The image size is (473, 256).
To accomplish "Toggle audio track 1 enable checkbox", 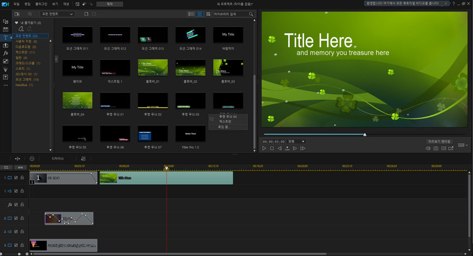I will pyautogui.click(x=16, y=191).
